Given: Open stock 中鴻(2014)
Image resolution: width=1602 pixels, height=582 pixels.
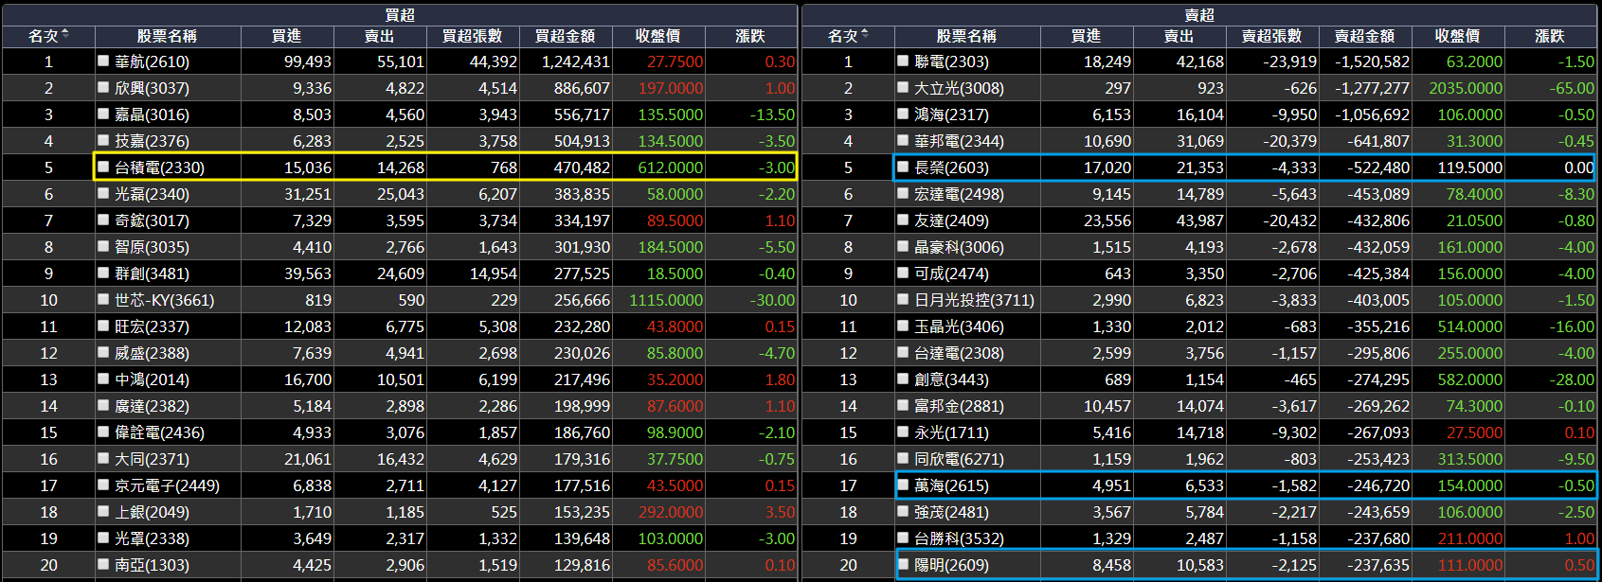Looking at the screenshot, I should [152, 379].
